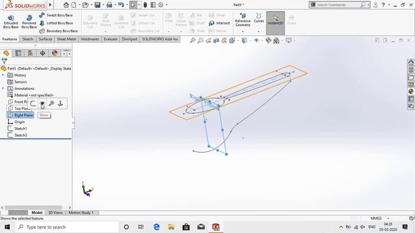Click Zoom to Selection in context toolbar

pyautogui.click(x=52, y=104)
